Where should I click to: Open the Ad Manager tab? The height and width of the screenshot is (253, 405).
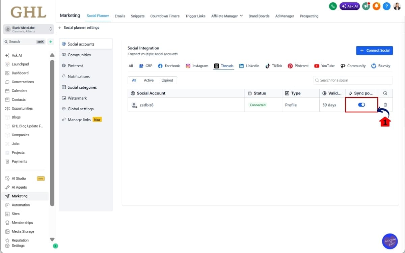click(x=285, y=16)
